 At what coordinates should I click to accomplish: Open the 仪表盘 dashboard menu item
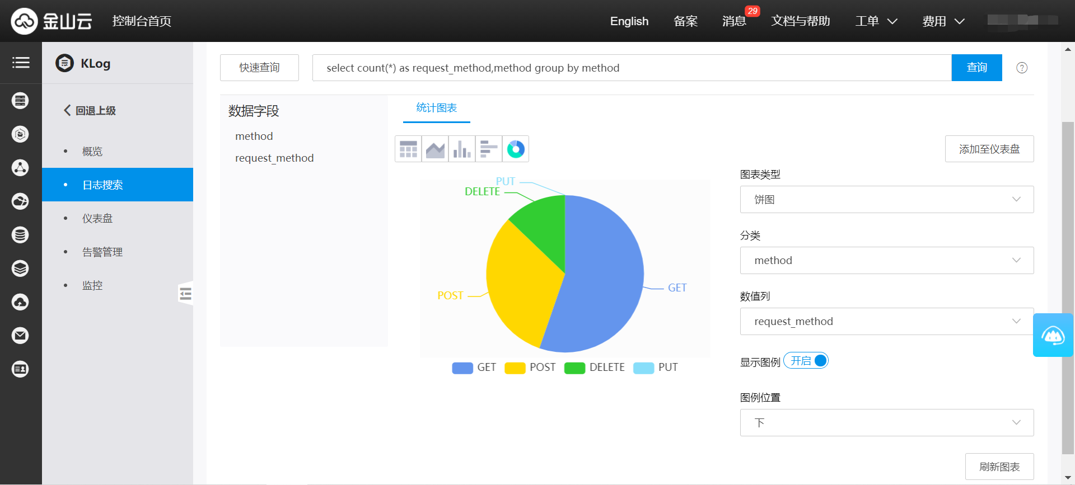pyautogui.click(x=97, y=219)
